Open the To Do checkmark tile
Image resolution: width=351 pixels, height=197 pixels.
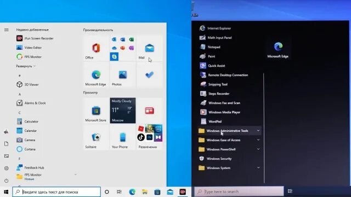(149, 75)
